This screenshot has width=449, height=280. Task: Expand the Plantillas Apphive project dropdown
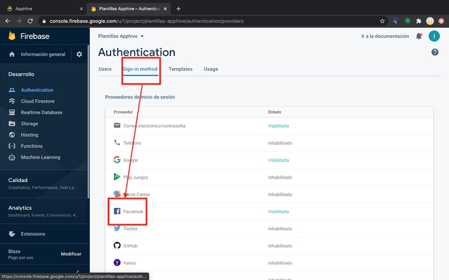tap(121, 36)
